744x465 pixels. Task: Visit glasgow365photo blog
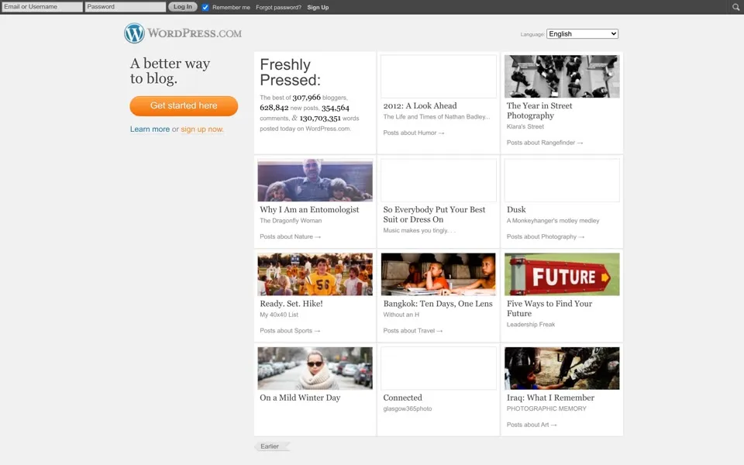tap(408, 408)
